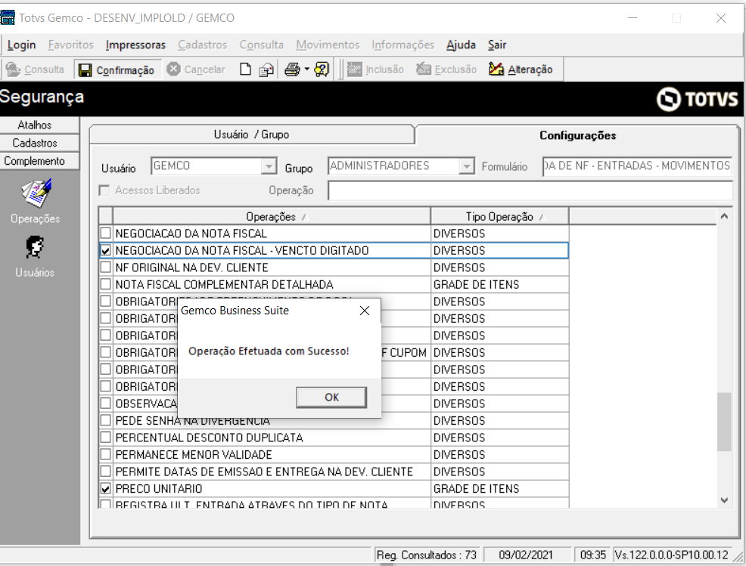Click the vertical scrollbar thumb
The height and width of the screenshot is (566, 746).
[724, 422]
